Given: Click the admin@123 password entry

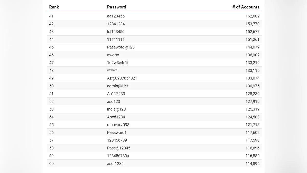Looking at the screenshot, I should pos(117,86).
